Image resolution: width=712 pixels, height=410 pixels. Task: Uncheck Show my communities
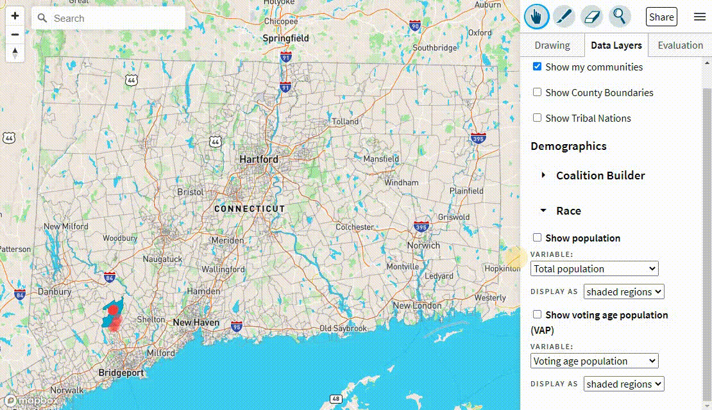537,65
